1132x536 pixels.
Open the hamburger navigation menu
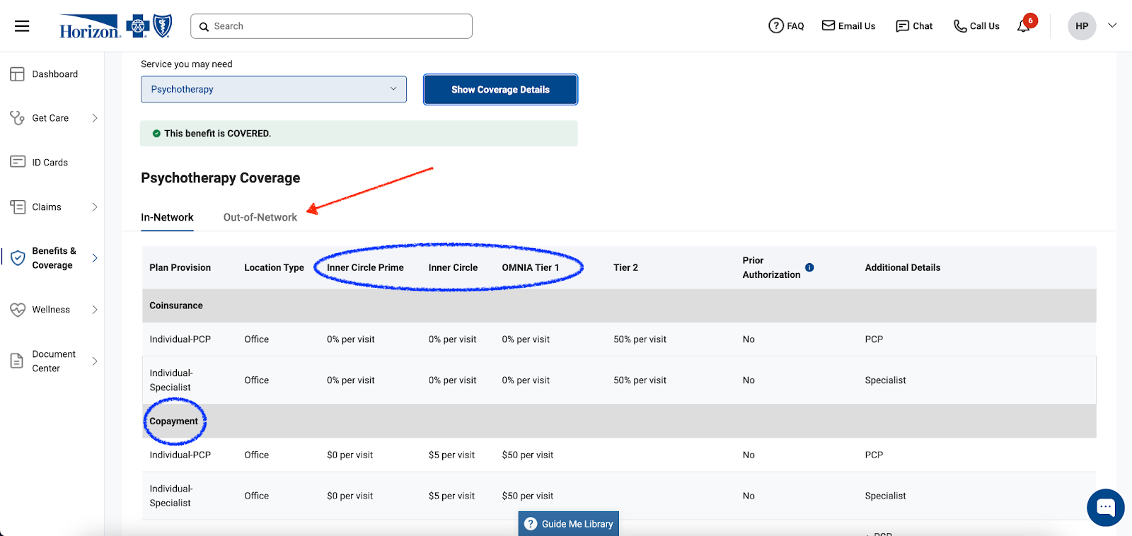[x=22, y=26]
